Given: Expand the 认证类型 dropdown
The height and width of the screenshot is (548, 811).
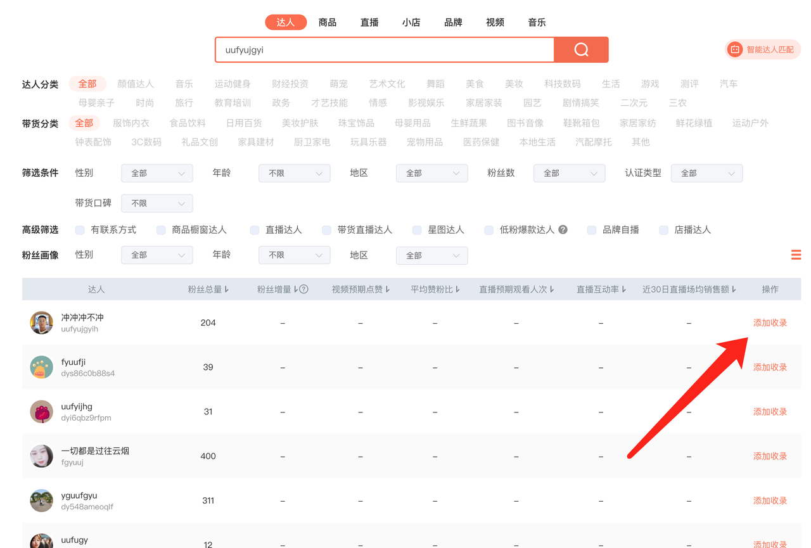Looking at the screenshot, I should pos(707,173).
